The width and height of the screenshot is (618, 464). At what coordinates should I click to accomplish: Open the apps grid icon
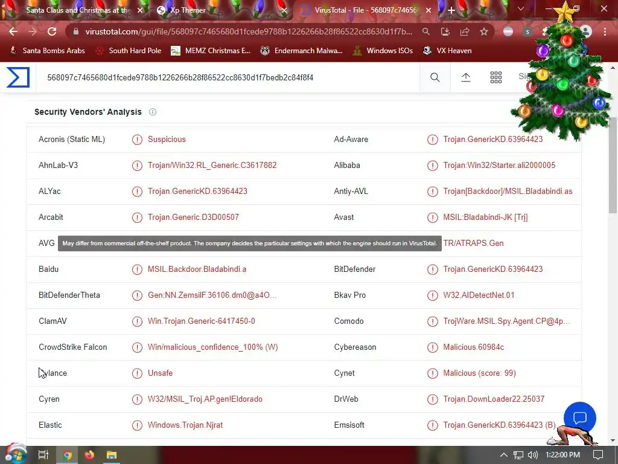[x=496, y=77]
